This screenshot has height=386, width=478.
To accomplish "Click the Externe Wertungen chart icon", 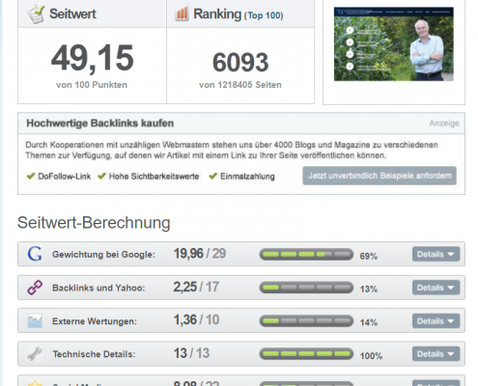I will 35,320.
